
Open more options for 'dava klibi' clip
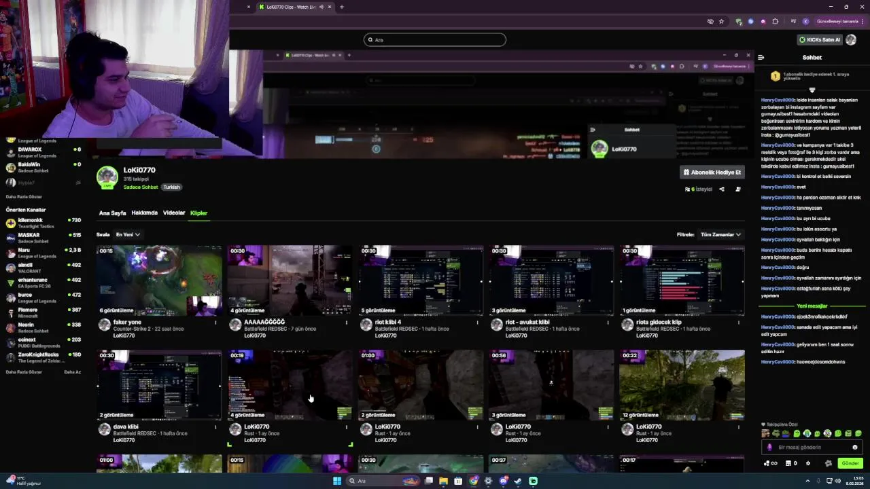point(216,427)
